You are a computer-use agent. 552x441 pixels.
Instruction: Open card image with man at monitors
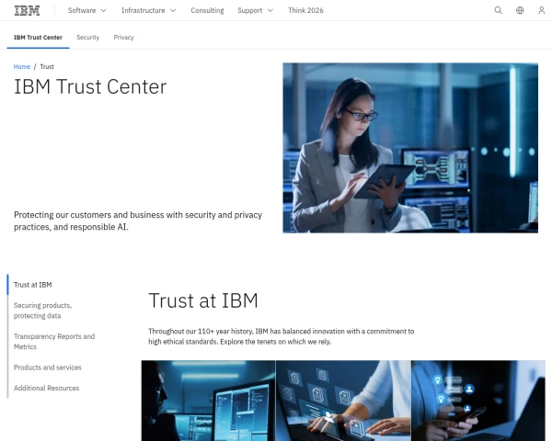click(x=209, y=401)
